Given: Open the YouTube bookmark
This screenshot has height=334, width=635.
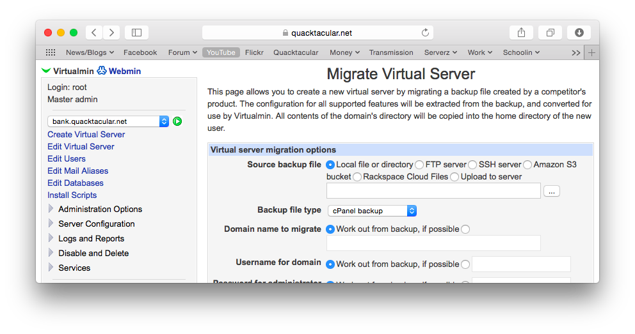Looking at the screenshot, I should 221,52.
